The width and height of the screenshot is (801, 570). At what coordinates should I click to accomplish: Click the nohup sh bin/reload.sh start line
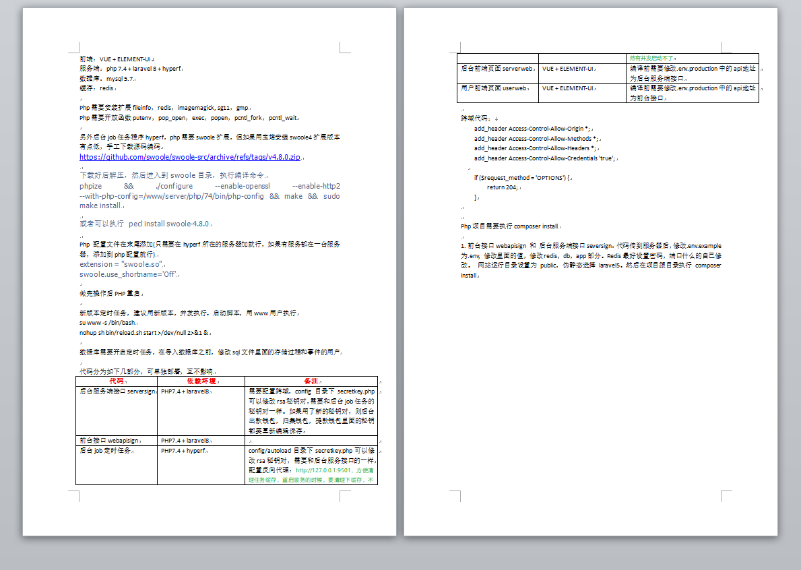pyautogui.click(x=144, y=333)
